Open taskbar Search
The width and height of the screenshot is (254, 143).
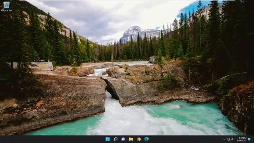115,139
